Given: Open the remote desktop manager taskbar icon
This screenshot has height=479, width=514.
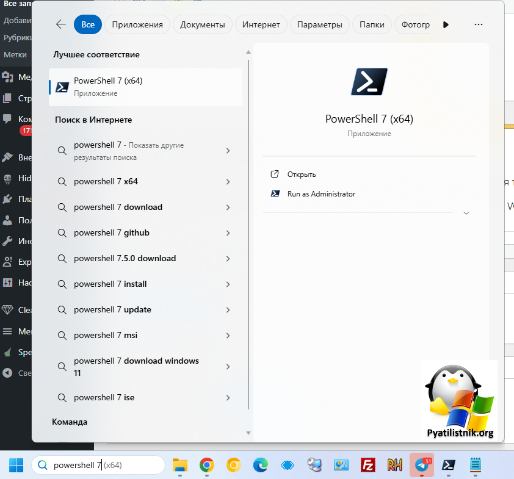Looking at the screenshot, I should tap(341, 465).
